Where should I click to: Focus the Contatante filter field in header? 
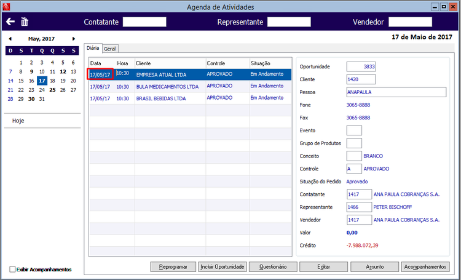point(144,22)
